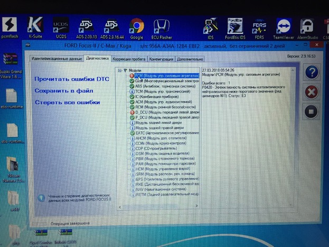329x247 pixels.
Task: Launch TeamViewer from the desktop
Action: tap(284, 26)
